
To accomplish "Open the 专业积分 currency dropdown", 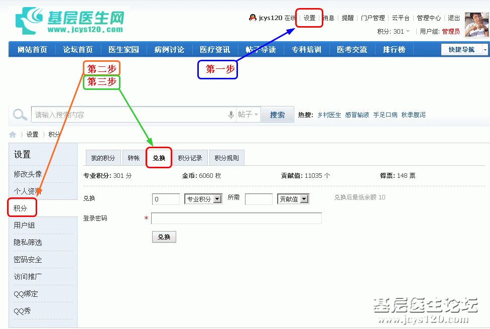I will [217, 199].
